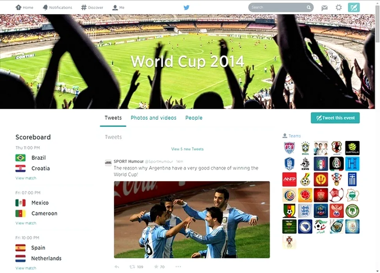Reply to the SPORT Humour tweet
This screenshot has height=273, width=380.
tap(117, 267)
